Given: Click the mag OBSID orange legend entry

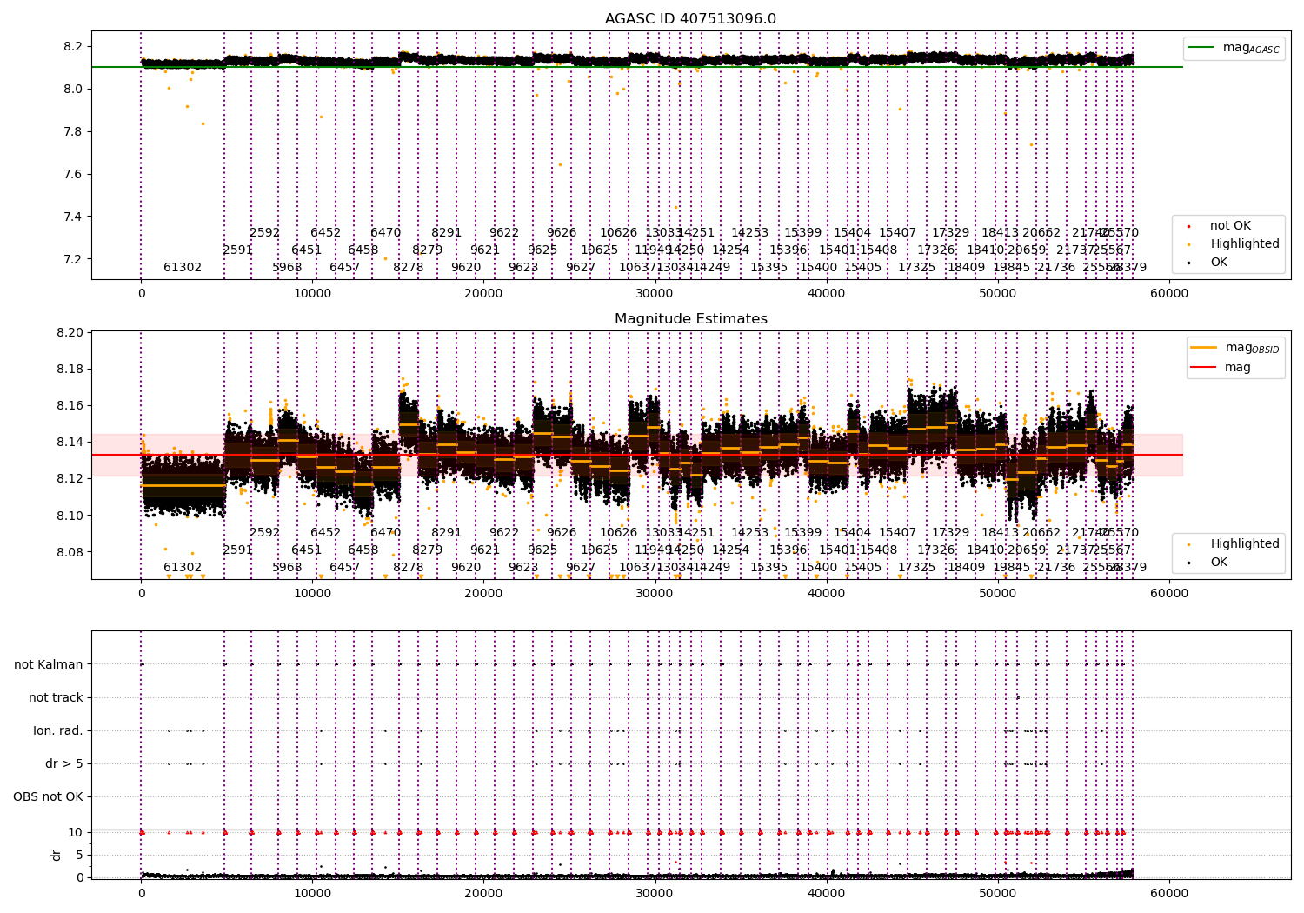Looking at the screenshot, I should click(x=1234, y=348).
